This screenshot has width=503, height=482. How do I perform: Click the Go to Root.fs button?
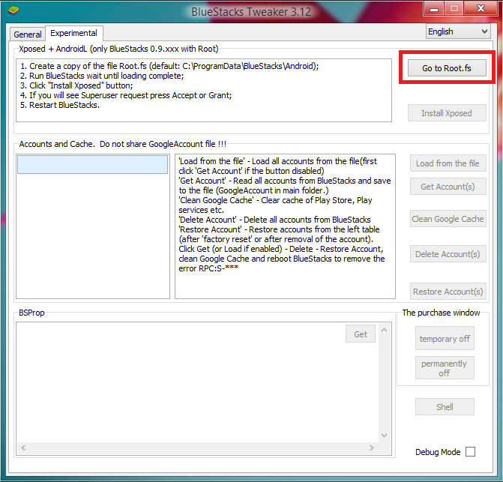click(447, 68)
